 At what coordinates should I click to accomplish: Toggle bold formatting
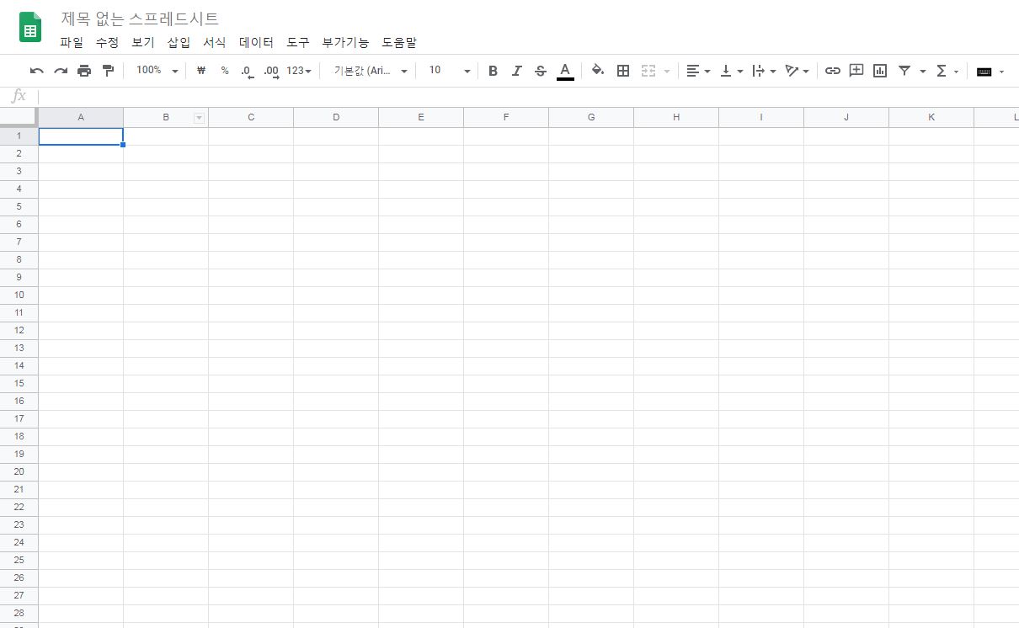pos(493,71)
